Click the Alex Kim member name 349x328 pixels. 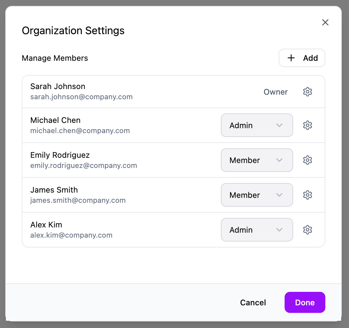point(46,225)
